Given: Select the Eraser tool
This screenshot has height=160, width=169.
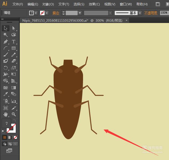Looking at the screenshot, I should [14, 61].
